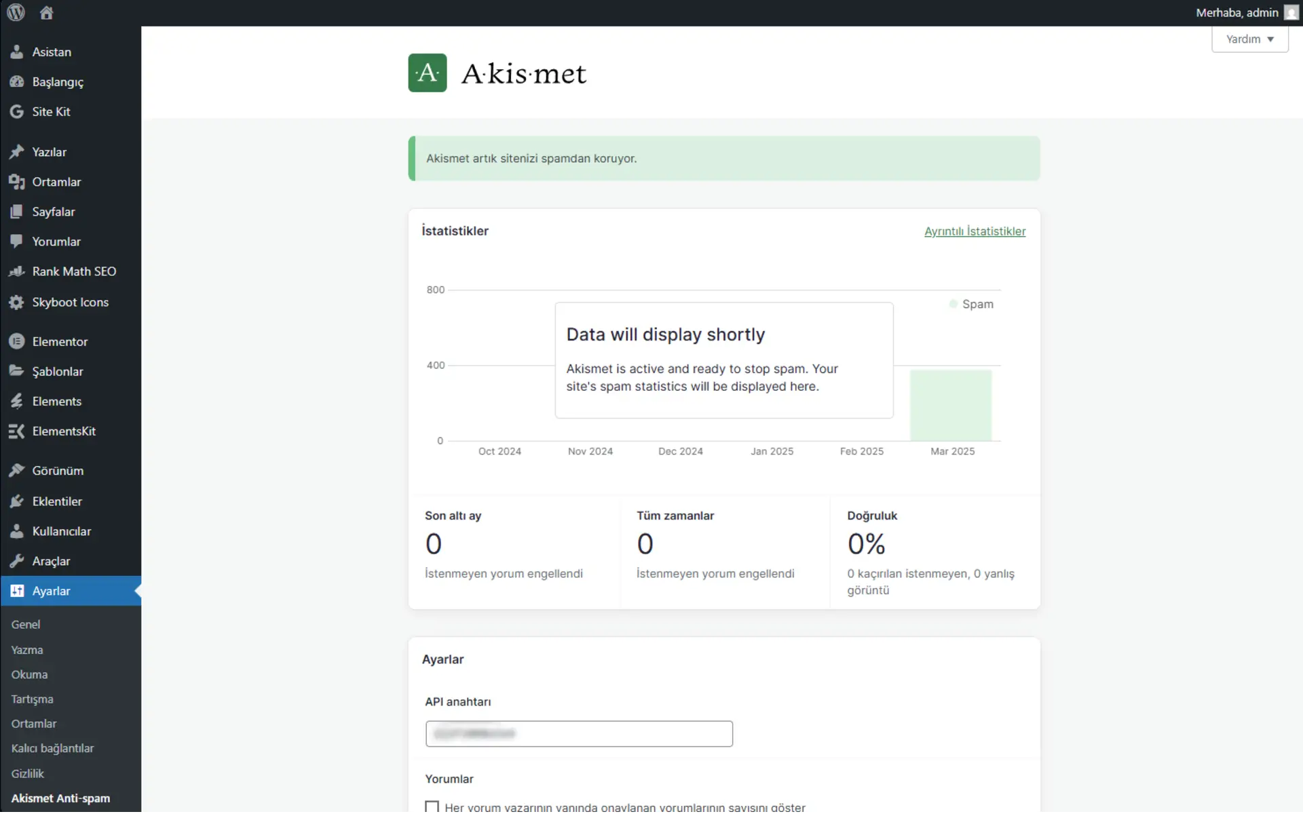Click the Ayarlar settings icon
Image resolution: width=1303 pixels, height=814 pixels.
click(17, 592)
